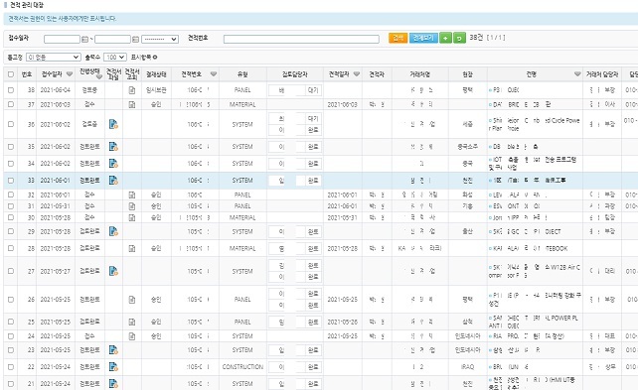The height and width of the screenshot is (390, 638).
Task: Open the end date calendar picker icon
Action: pyautogui.click(x=135, y=39)
